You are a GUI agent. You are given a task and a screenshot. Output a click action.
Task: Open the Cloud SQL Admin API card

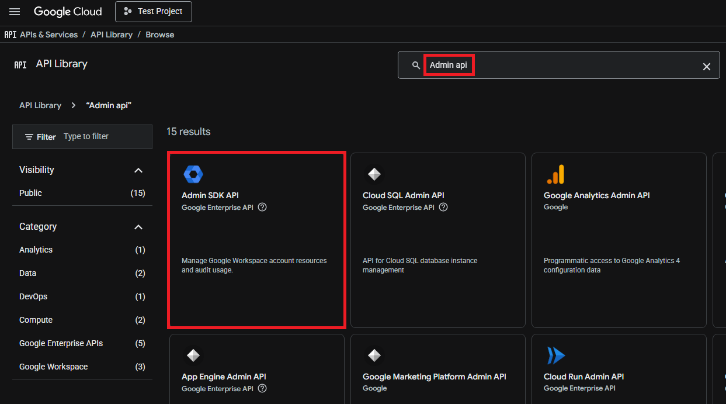pyautogui.click(x=438, y=240)
